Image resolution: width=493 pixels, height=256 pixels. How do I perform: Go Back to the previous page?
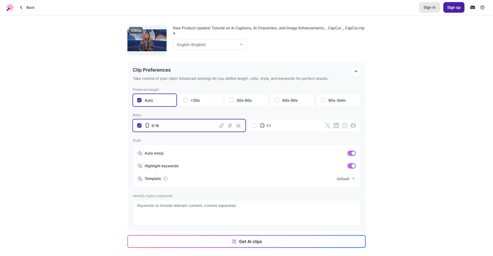pyautogui.click(x=27, y=7)
